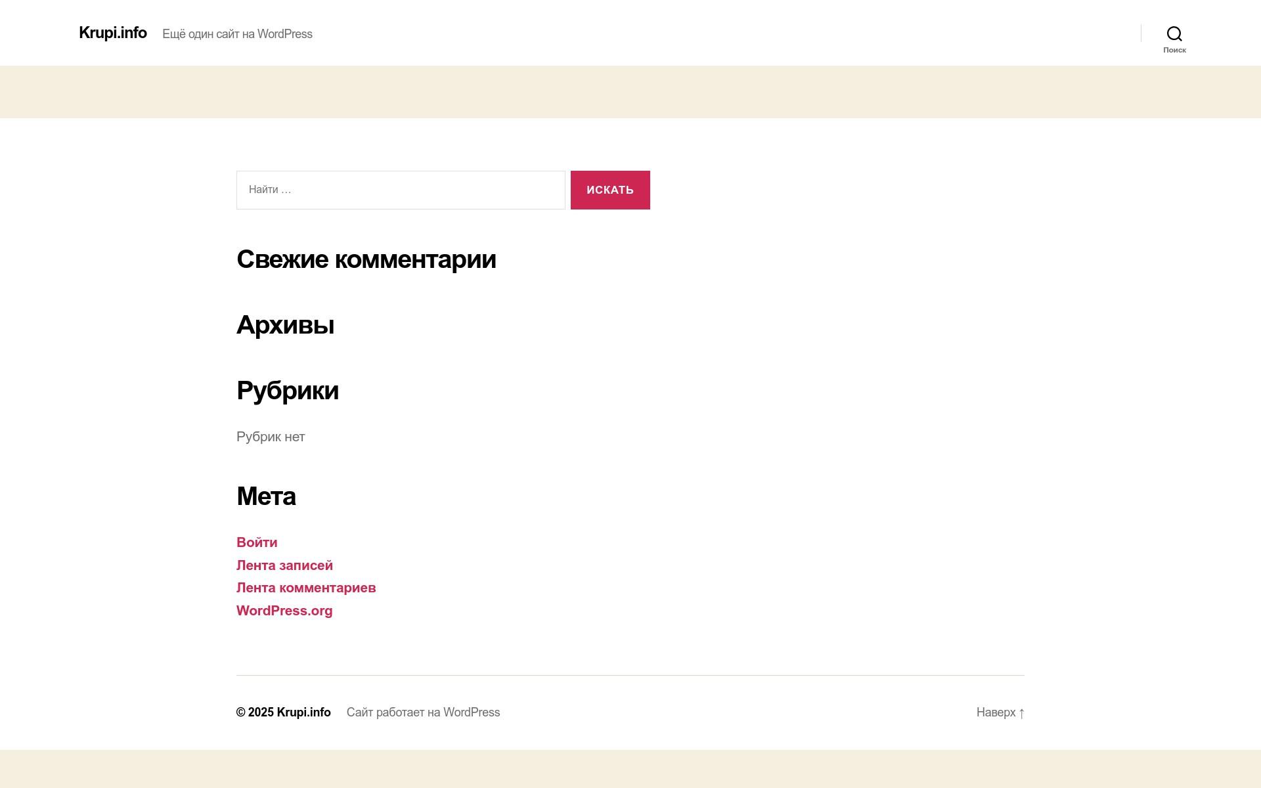Viewport: 1261px width, 788px height.
Task: Open the Лента записей feed link
Action: [x=284, y=565]
